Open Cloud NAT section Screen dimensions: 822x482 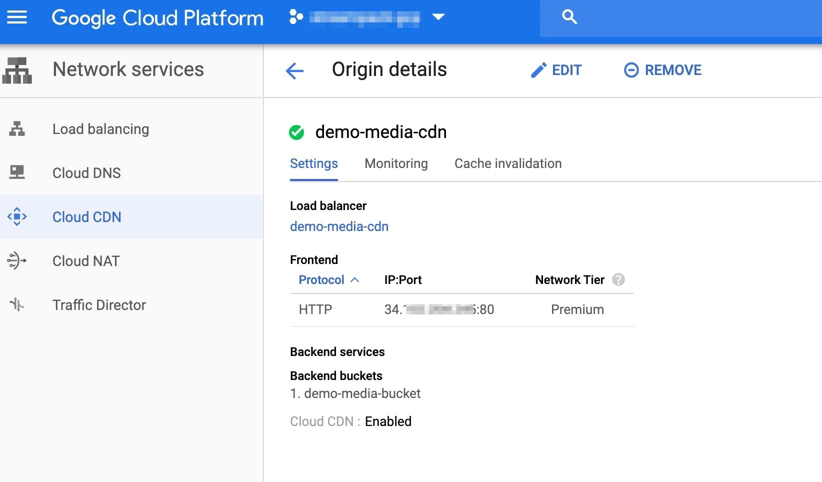86,261
